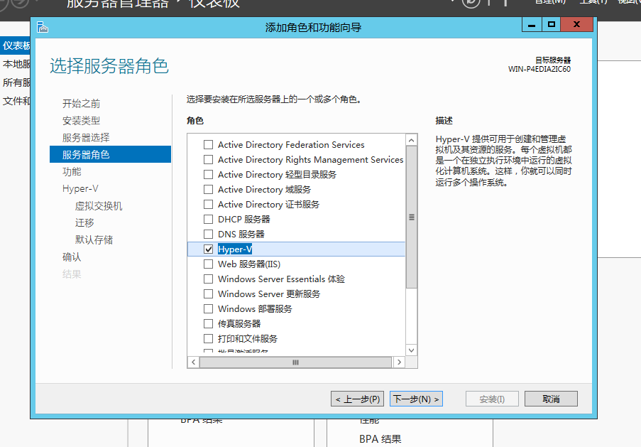Screen dimensions: 641x447
Task: Check Windows Server 更新服务
Action: pyautogui.click(x=208, y=294)
